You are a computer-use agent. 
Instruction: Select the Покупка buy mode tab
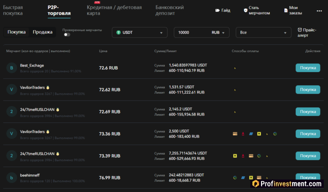coord(16,32)
